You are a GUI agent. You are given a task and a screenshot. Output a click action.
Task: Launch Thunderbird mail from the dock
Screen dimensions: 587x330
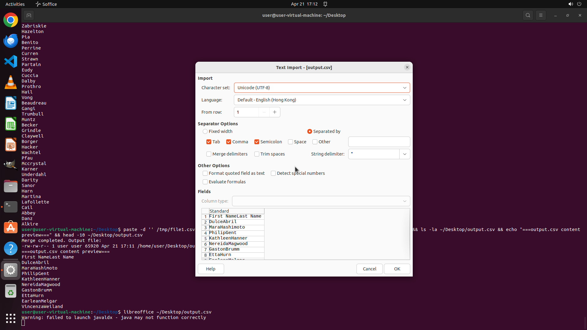[x=11, y=41]
